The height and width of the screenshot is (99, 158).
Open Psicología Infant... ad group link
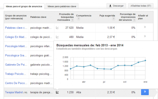point(16,46)
